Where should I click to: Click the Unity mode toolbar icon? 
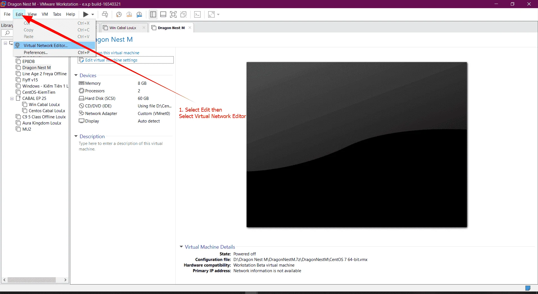click(x=184, y=14)
